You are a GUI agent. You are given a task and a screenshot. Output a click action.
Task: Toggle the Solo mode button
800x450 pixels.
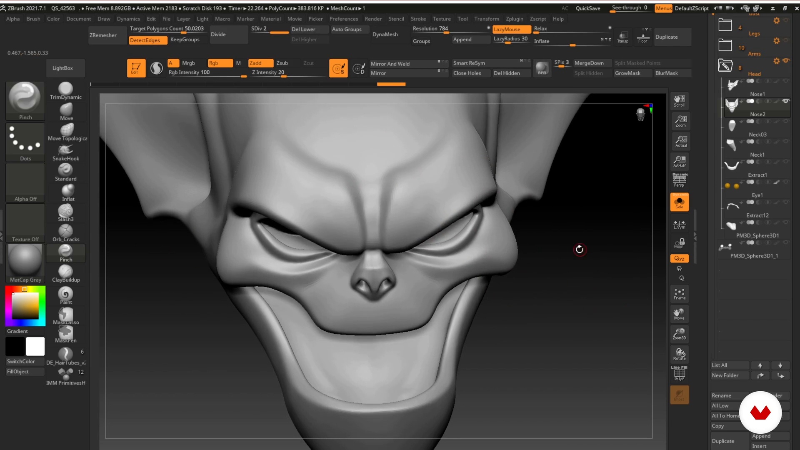click(x=680, y=202)
